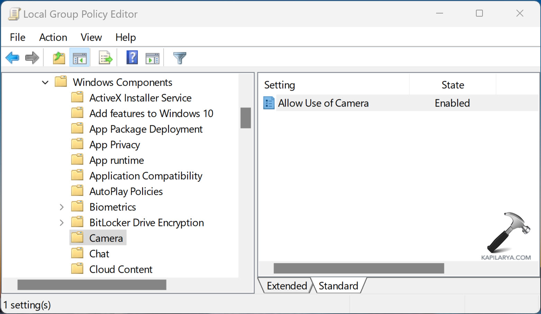Select the Allow Use of Camera setting
Viewport: 541px width, 314px height.
pyautogui.click(x=323, y=103)
